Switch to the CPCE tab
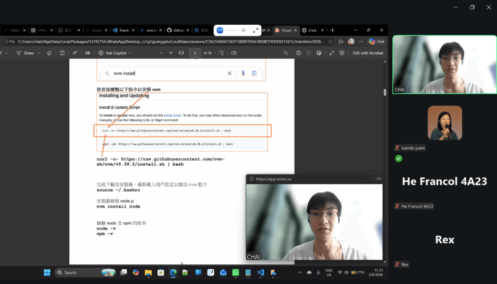The width and height of the screenshot is (497, 284). point(41,30)
